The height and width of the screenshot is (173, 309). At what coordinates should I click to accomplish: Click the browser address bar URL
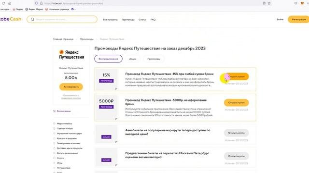click(x=74, y=3)
